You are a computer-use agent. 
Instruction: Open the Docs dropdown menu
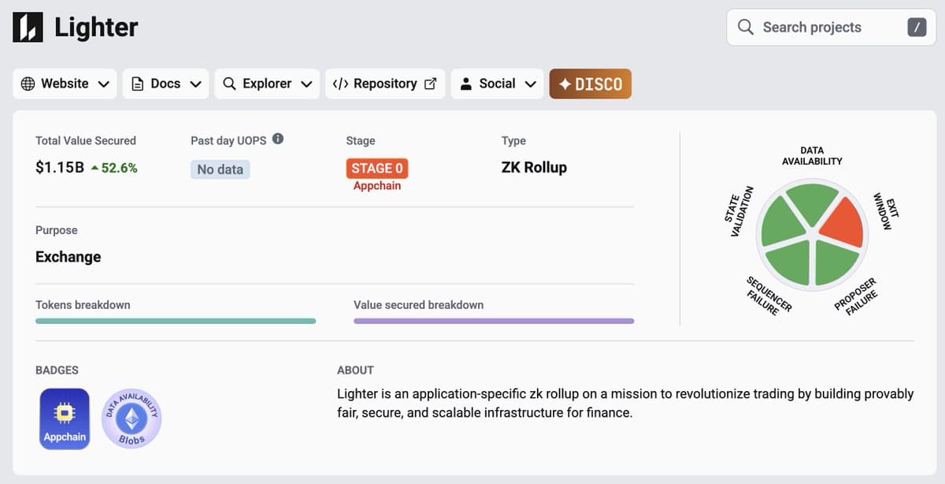(x=195, y=83)
